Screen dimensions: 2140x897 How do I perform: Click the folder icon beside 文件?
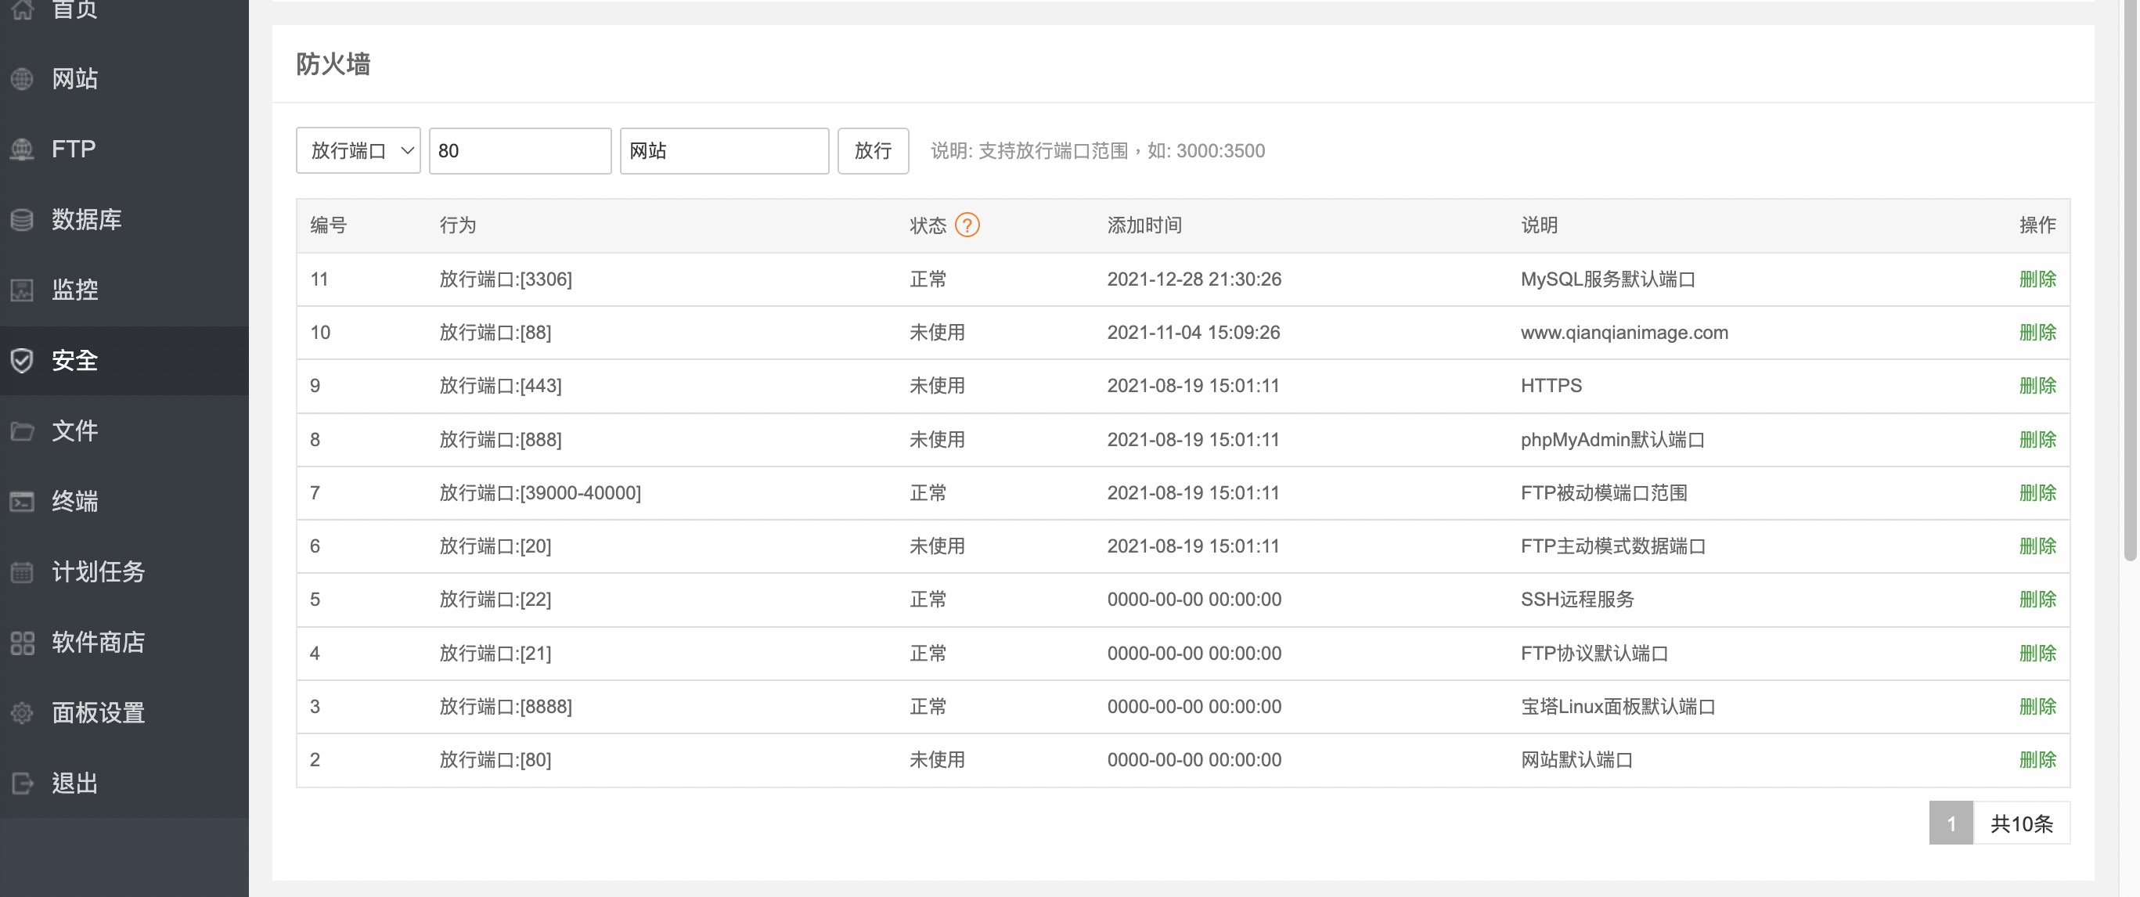[x=23, y=431]
